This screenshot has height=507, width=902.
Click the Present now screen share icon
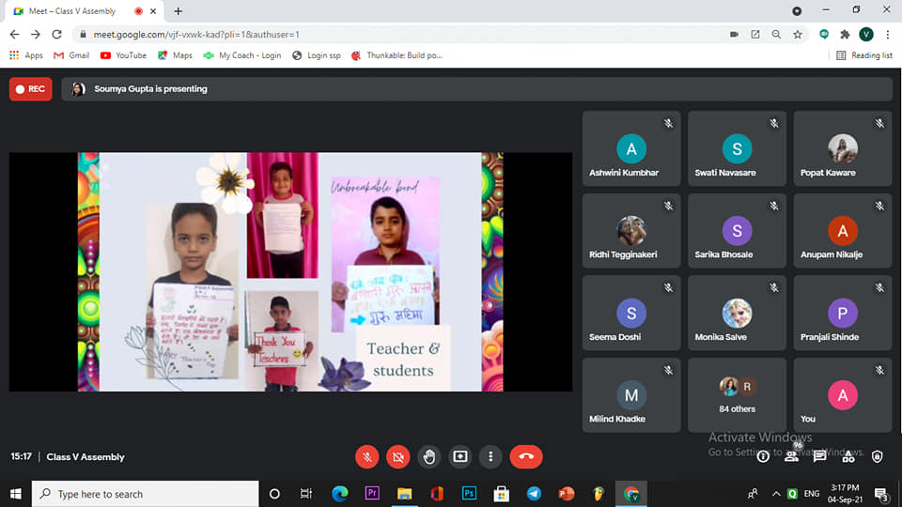point(460,457)
